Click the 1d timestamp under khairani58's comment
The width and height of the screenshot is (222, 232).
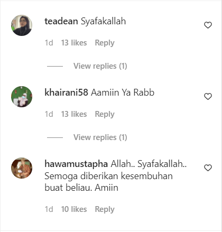(x=49, y=114)
